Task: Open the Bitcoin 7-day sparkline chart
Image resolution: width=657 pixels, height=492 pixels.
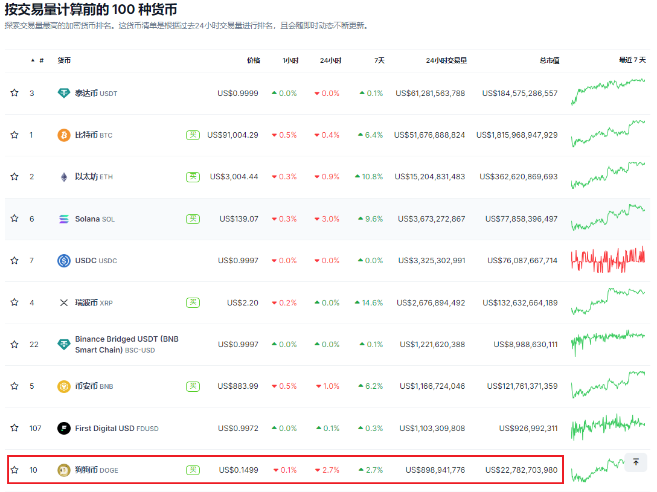Action: [x=608, y=133]
